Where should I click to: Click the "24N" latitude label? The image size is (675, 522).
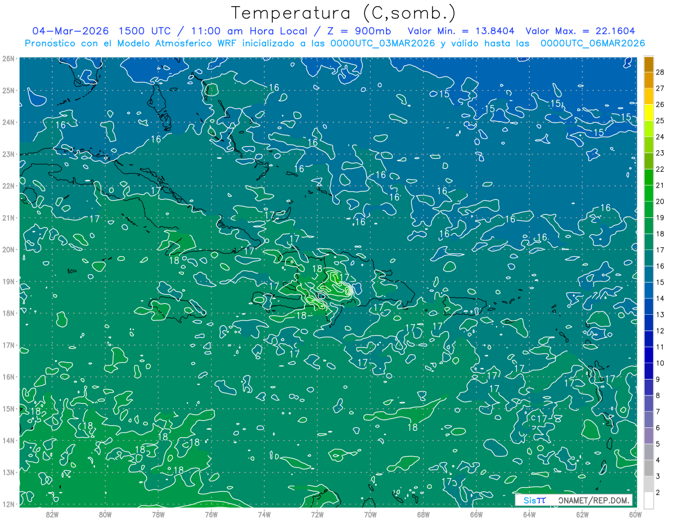tap(8, 122)
